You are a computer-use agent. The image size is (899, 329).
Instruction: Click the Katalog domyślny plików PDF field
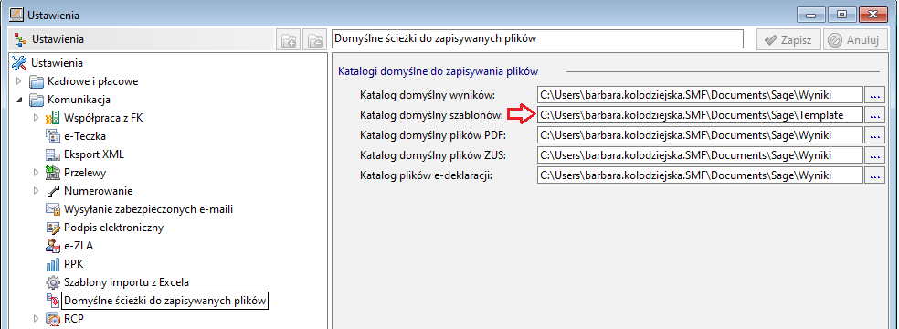click(700, 135)
